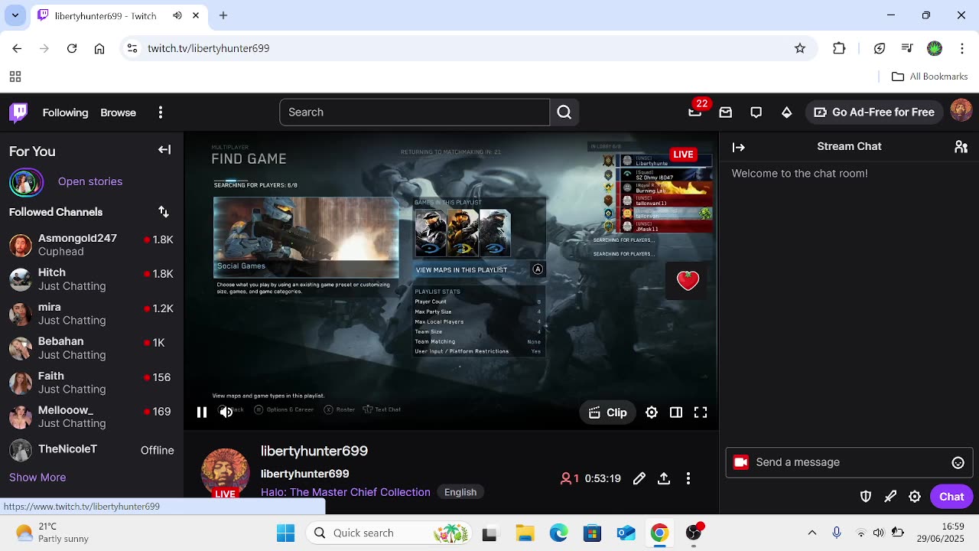Click the address bar URL
The width and height of the screenshot is (979, 551).
[209, 48]
